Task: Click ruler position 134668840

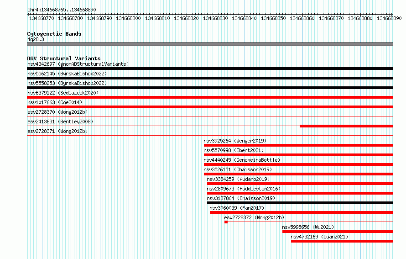Action: point(244,18)
